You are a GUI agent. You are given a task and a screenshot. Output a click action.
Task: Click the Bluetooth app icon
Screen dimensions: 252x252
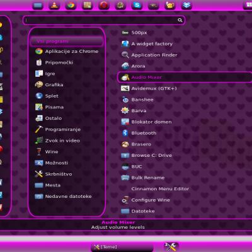(x=125, y=133)
